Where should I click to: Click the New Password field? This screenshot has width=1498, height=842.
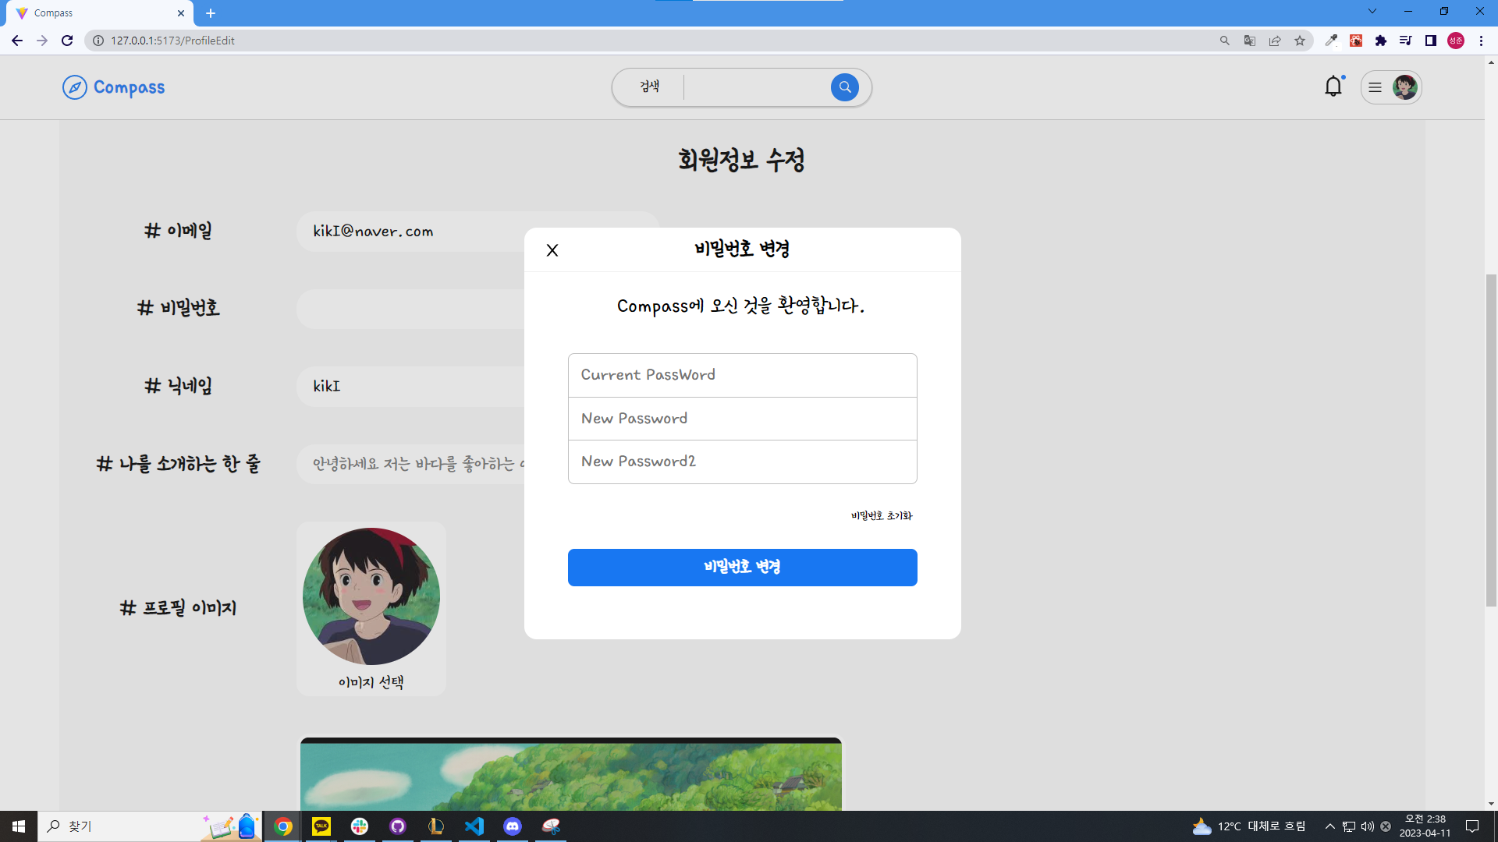[742, 419]
